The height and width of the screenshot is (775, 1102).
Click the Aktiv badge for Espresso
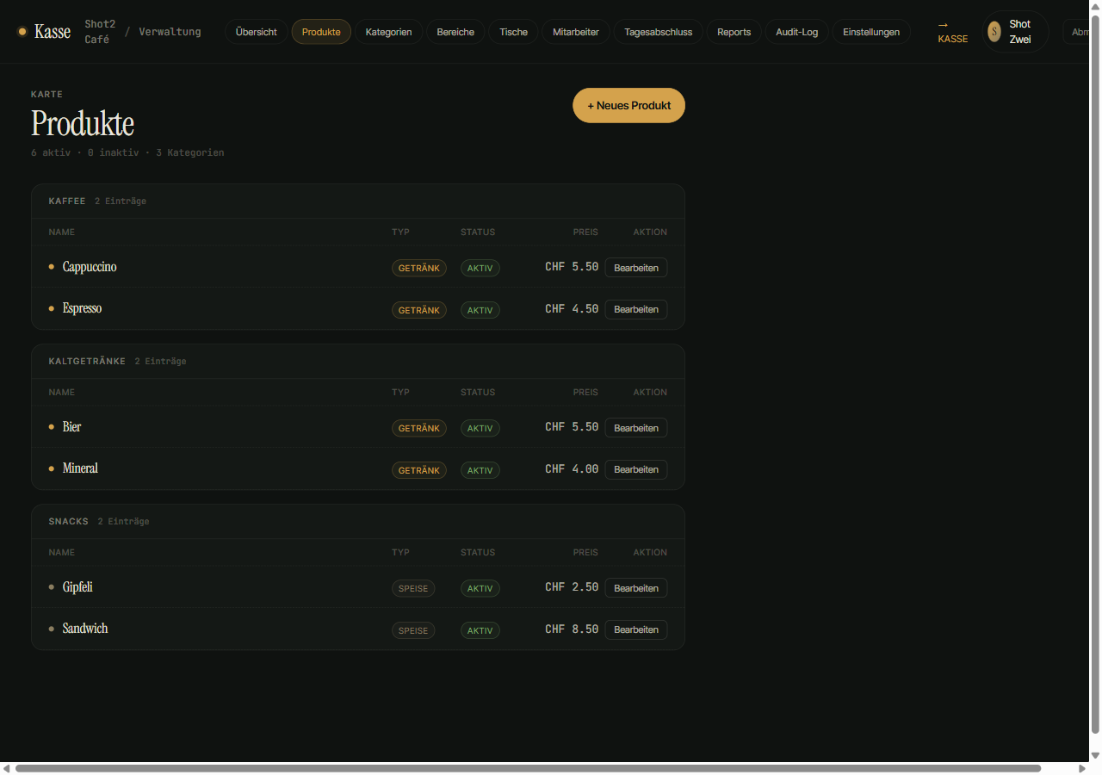click(480, 310)
